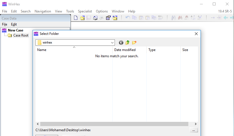
Task: Open the View menu
Action: tap(58, 11)
